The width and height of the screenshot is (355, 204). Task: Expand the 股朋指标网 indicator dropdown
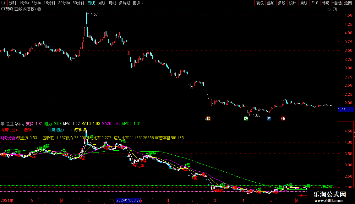pos(3,124)
